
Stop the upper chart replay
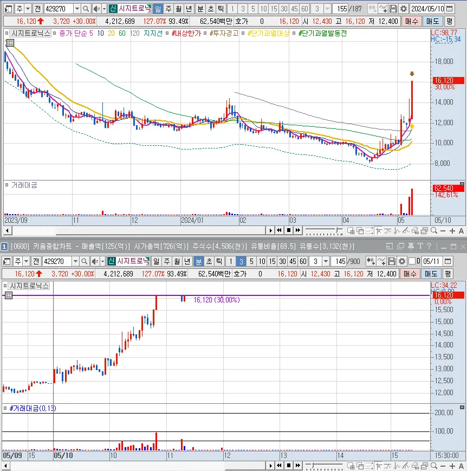point(289,230)
